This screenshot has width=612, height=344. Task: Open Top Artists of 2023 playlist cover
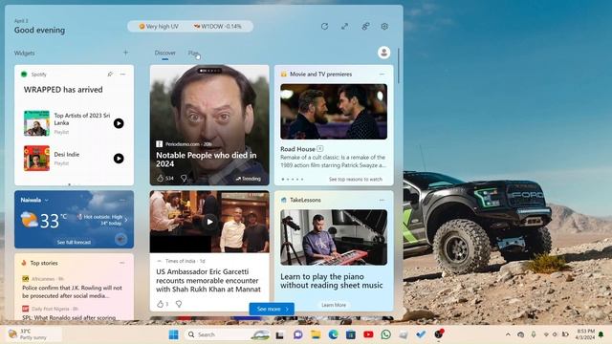click(36, 123)
